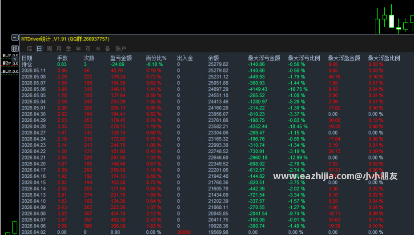Select the 2026.04.27 date row
This screenshot has height=235, width=414.
(x=33, y=133)
